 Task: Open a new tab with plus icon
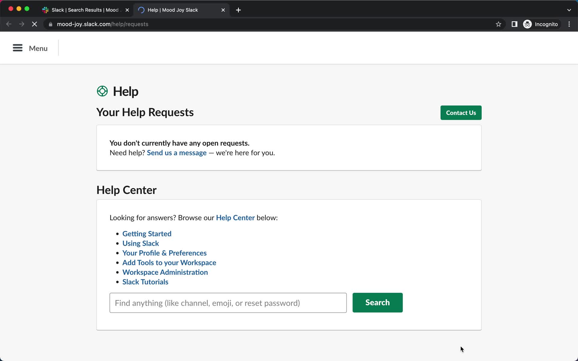pos(238,10)
